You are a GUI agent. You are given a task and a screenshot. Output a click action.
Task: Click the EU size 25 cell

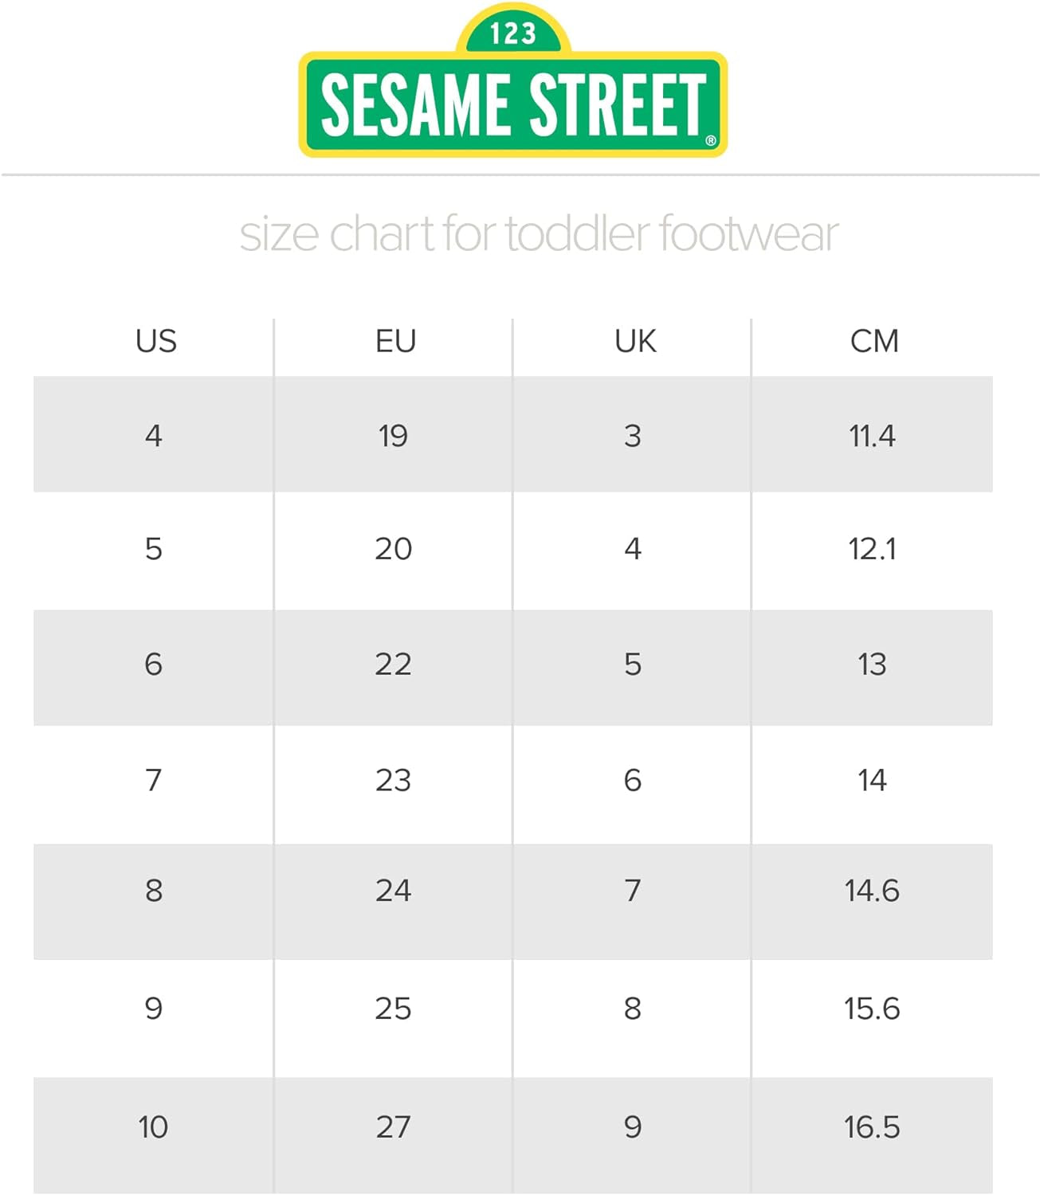[x=393, y=1009]
